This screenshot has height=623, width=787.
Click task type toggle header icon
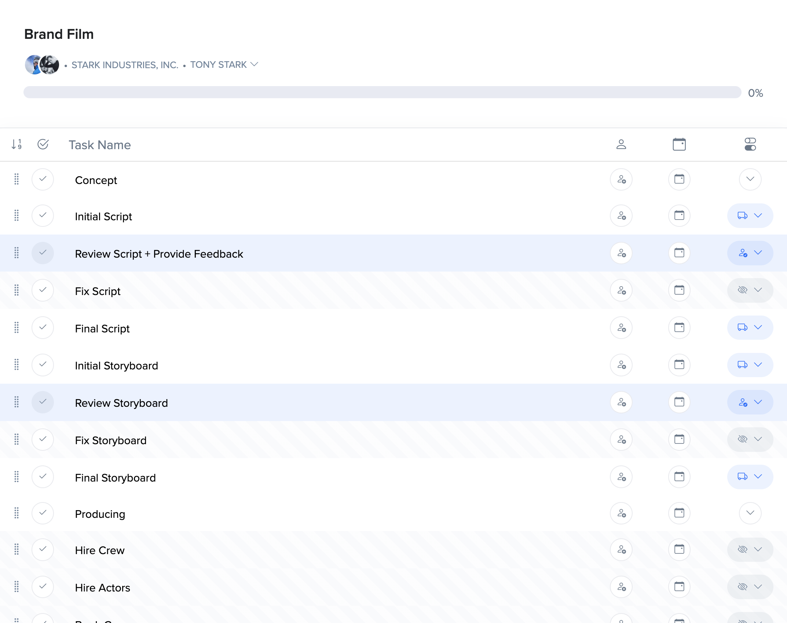coord(750,144)
